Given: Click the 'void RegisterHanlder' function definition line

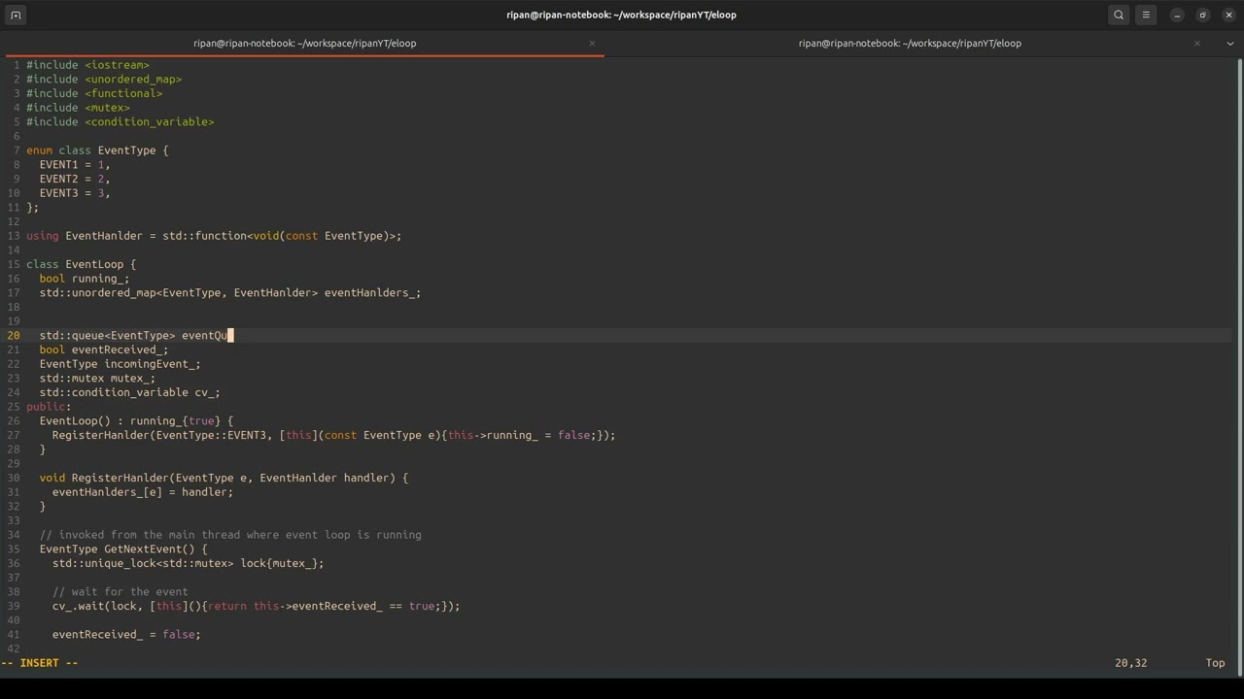Looking at the screenshot, I should pyautogui.click(x=224, y=478).
